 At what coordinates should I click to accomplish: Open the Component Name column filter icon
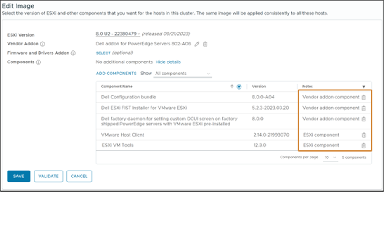239,87
